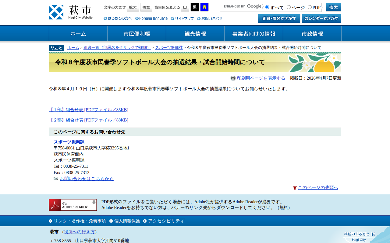
Task: Click the envelope icon beside お問い合わせはこちらから
Action: click(x=56, y=178)
